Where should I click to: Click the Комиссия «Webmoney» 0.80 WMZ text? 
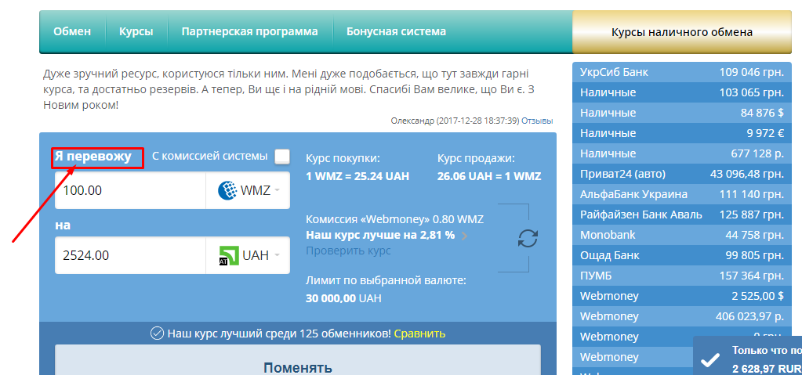point(394,220)
